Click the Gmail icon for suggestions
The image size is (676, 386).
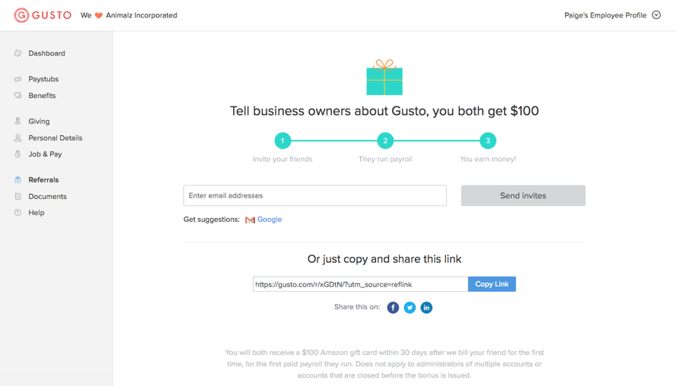250,220
